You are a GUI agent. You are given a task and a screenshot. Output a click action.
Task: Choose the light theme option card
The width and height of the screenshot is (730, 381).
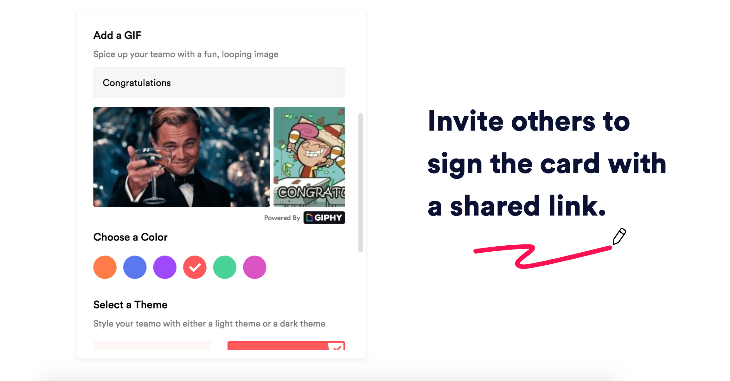click(152, 345)
